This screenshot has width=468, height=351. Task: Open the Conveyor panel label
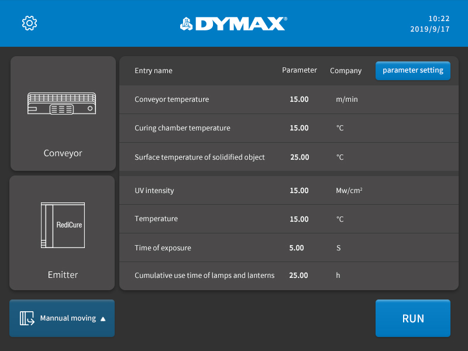click(63, 153)
